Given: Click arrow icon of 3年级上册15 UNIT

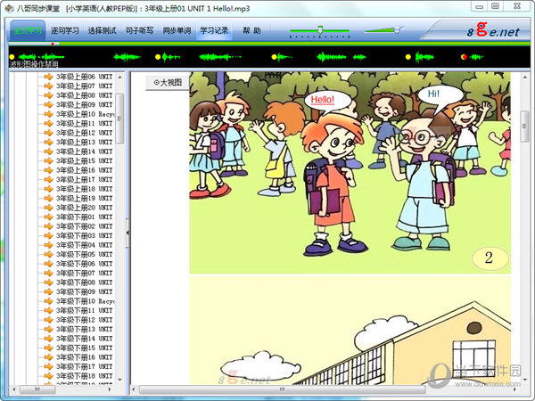Looking at the screenshot, I should coord(48,161).
